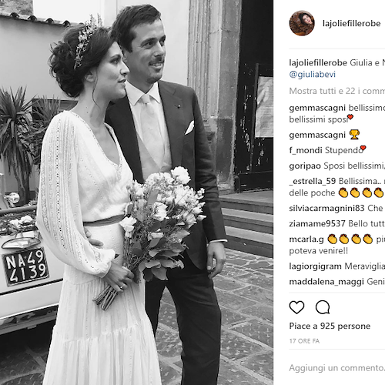Viewport: 385px width, 385px height.
Task: Open goripao commenter profile
Action: click(305, 166)
